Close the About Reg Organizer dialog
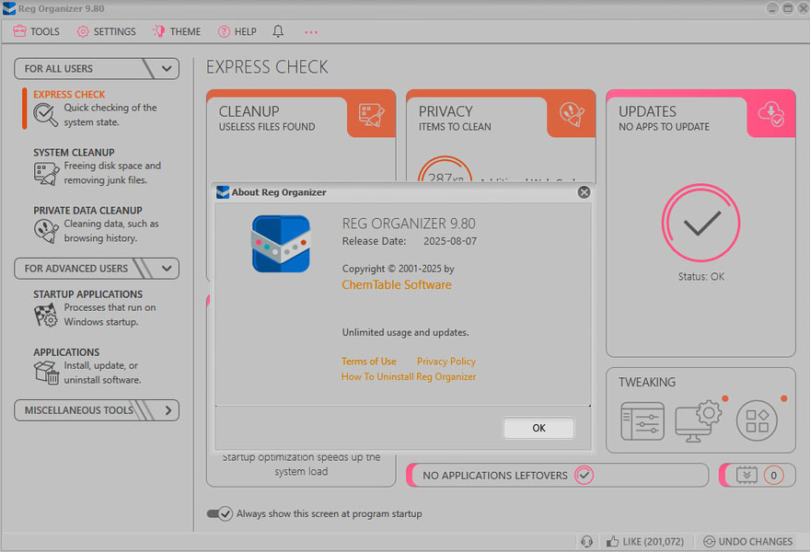Screen dimensions: 810x552 click(584, 192)
